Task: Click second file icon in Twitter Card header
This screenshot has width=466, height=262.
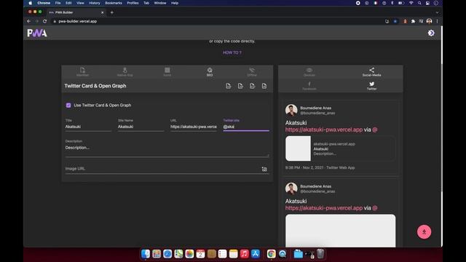Action: click(240, 86)
